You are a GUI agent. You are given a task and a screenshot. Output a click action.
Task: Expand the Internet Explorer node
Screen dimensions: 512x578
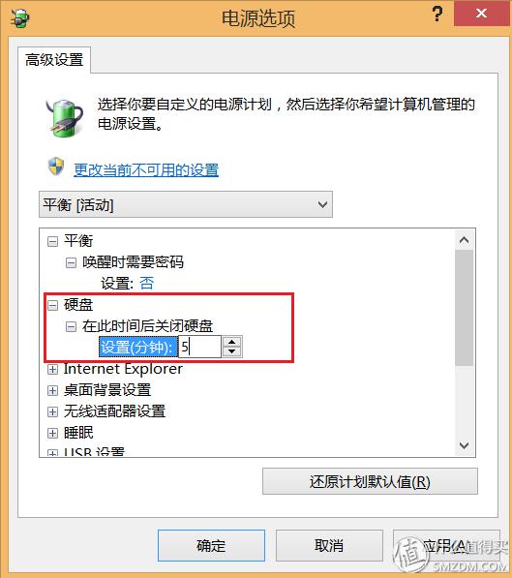52,370
